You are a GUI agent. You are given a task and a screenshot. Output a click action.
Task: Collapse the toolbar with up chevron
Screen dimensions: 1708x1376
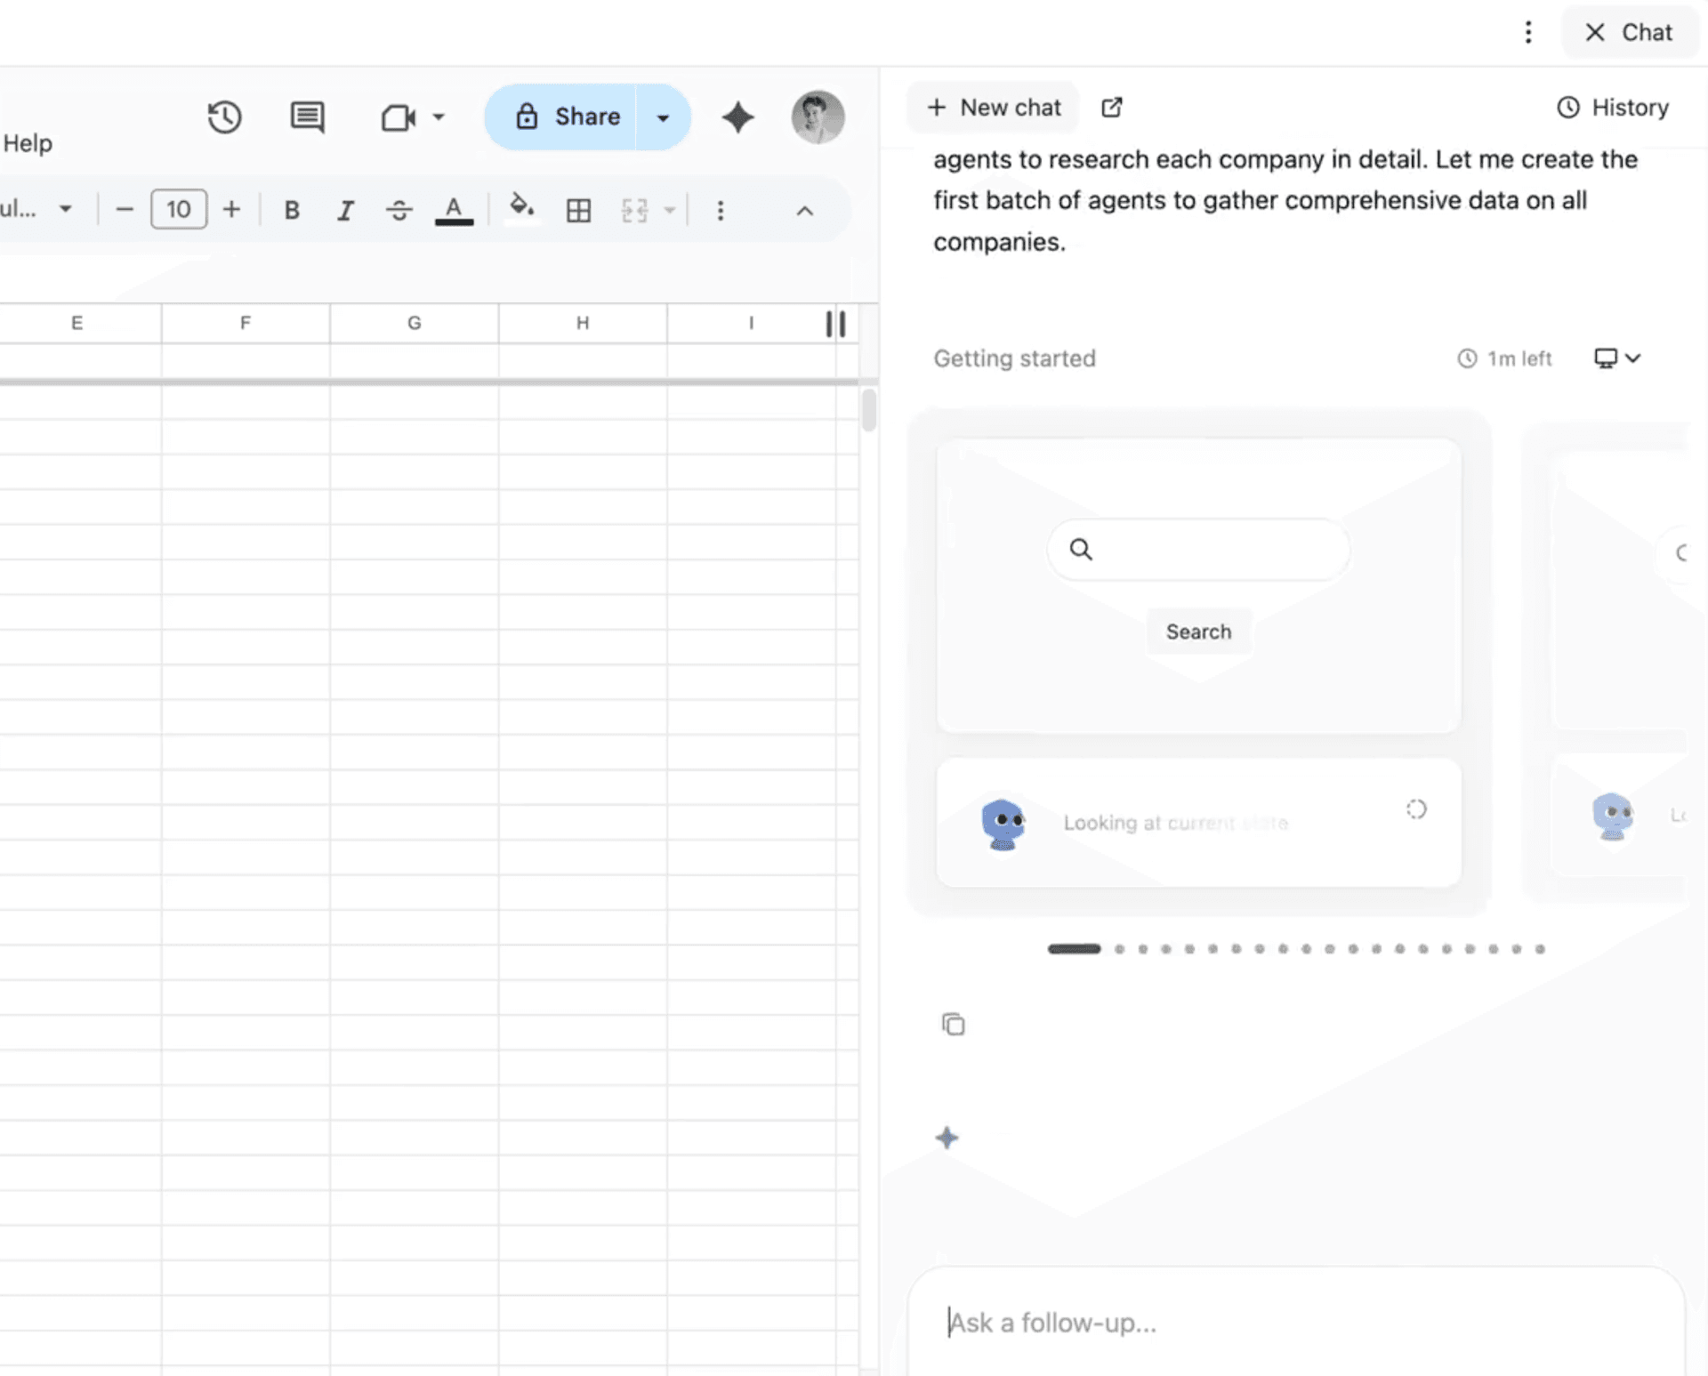[804, 211]
